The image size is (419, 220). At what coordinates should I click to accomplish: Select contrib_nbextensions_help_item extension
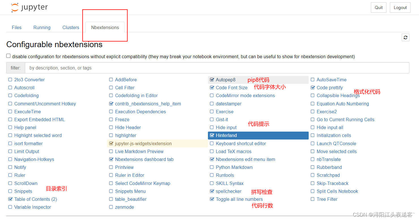(148, 104)
